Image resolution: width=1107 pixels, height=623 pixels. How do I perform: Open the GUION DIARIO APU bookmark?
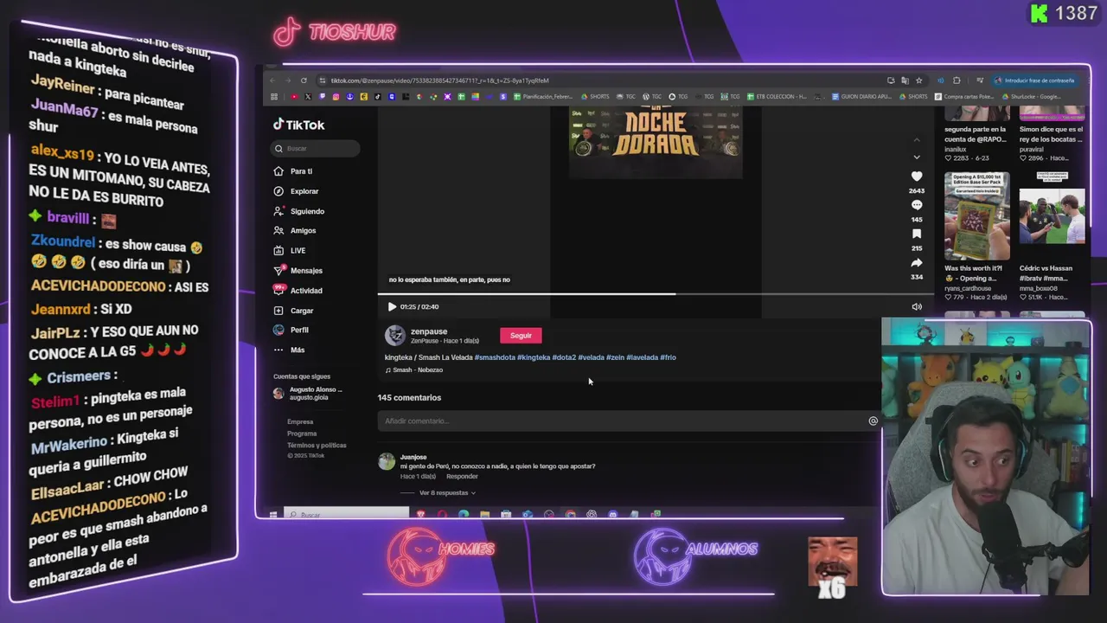click(861, 97)
